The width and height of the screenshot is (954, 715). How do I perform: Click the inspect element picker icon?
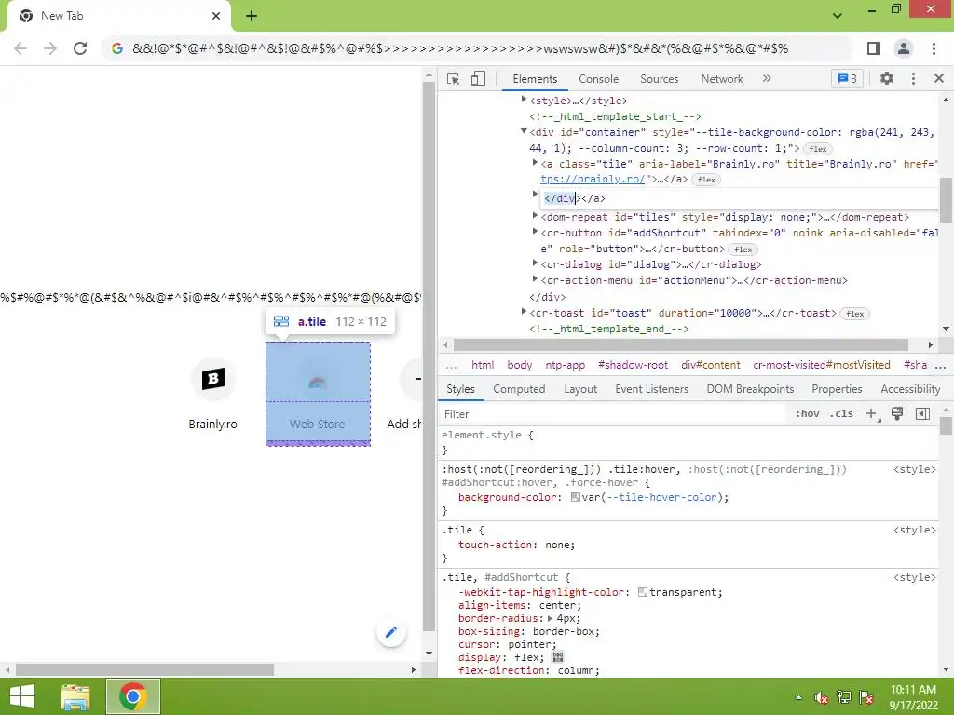pos(453,79)
